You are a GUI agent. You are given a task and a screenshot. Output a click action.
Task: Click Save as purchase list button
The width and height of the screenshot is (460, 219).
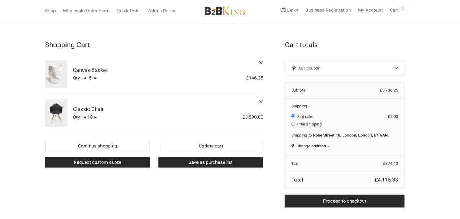[x=211, y=162]
